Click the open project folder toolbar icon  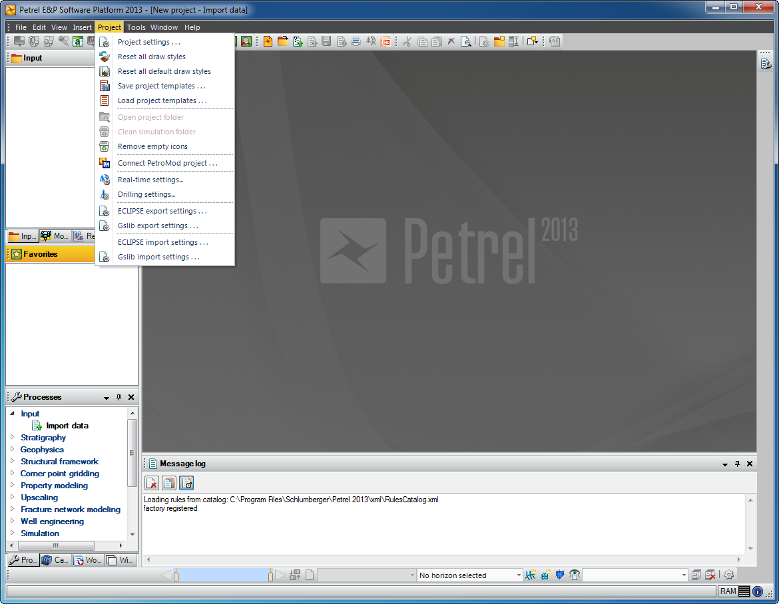tap(283, 42)
